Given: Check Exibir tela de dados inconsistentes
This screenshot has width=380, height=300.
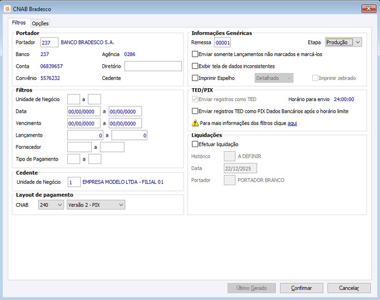Looking at the screenshot, I should pyautogui.click(x=195, y=66).
